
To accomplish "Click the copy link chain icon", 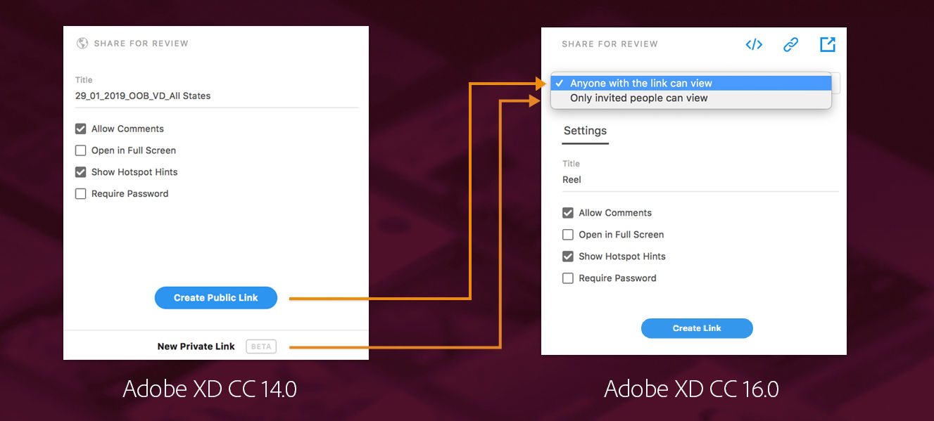I will (790, 45).
